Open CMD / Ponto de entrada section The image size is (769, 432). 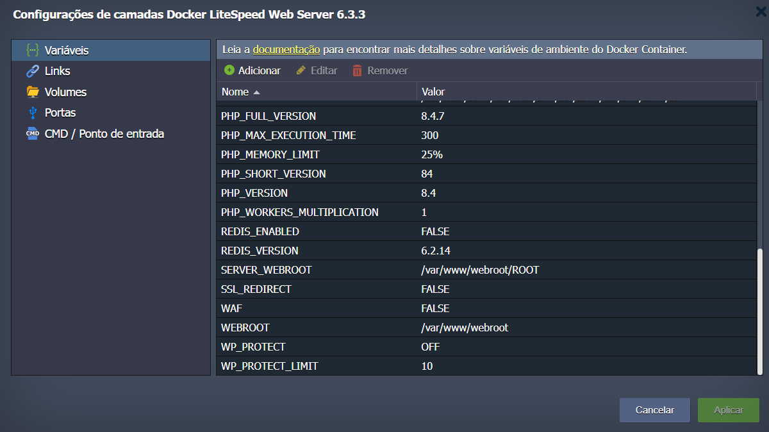tap(111, 134)
